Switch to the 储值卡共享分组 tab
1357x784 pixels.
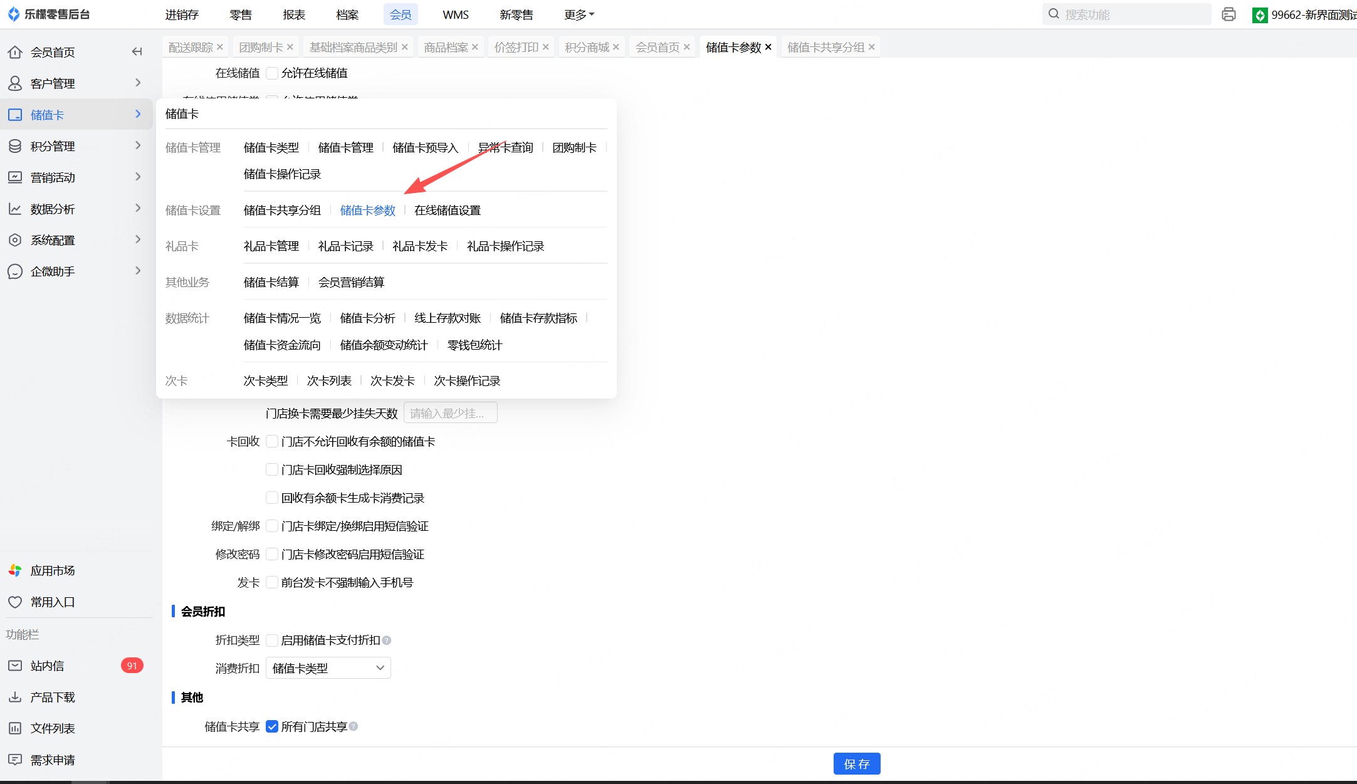coord(825,47)
